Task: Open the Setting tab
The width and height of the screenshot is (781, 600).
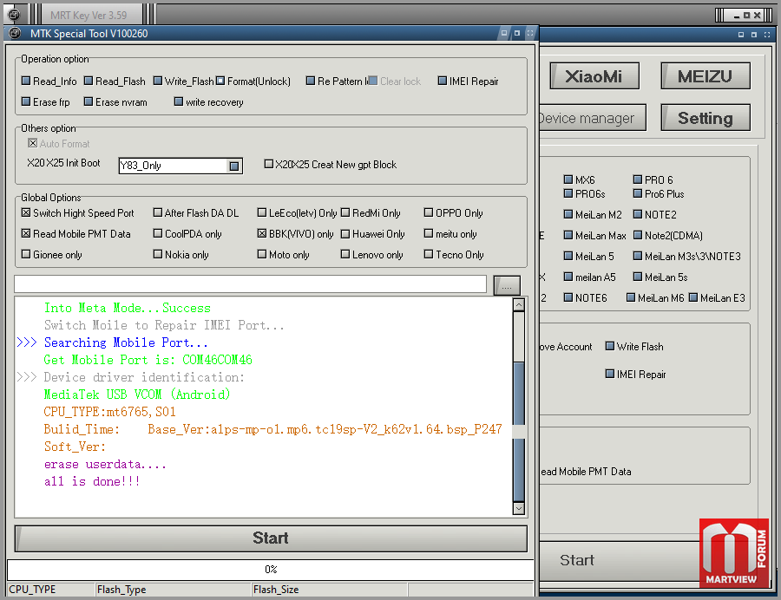Action: coord(705,119)
